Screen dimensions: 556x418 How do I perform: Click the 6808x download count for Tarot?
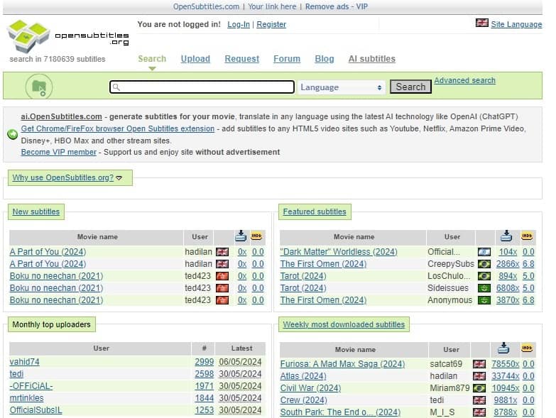click(x=508, y=288)
